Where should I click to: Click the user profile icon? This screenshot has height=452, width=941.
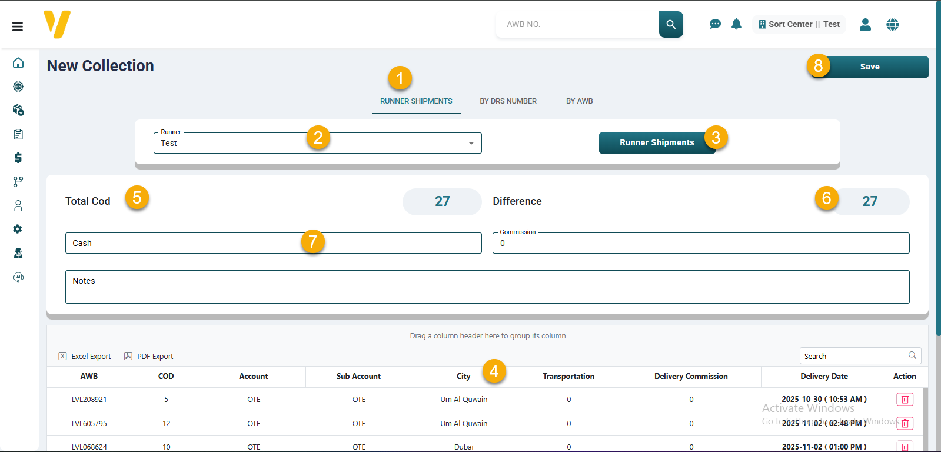(865, 24)
